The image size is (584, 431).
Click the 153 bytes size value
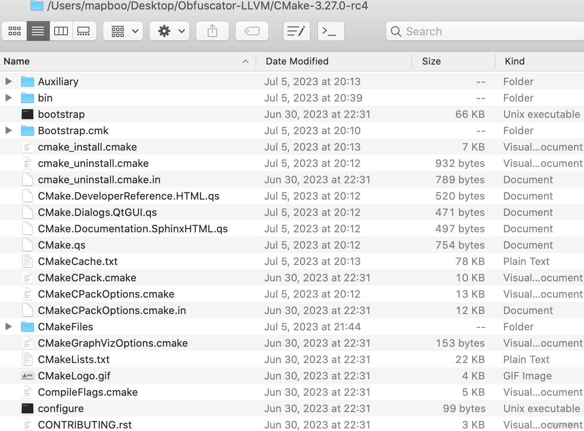tap(460, 343)
